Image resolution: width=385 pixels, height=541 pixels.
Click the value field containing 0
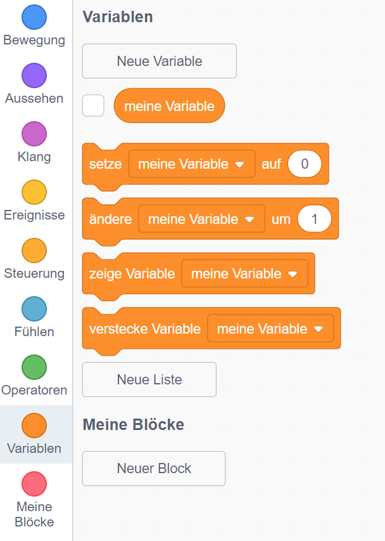point(304,164)
